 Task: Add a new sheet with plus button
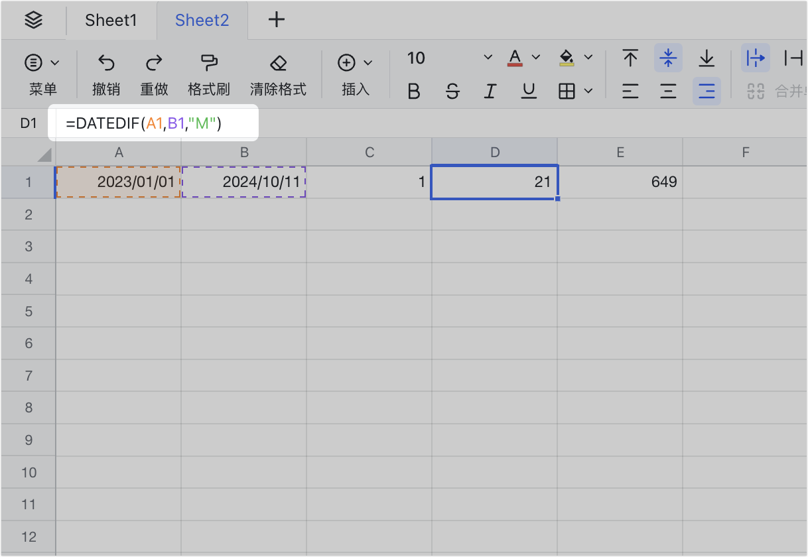[x=276, y=20]
